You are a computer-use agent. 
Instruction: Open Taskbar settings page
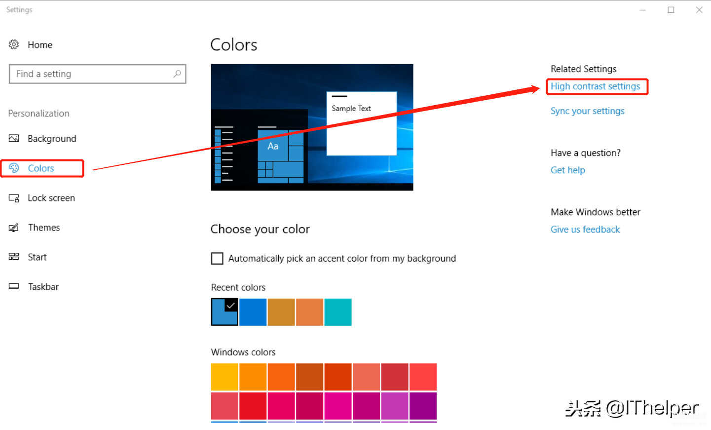tap(43, 287)
